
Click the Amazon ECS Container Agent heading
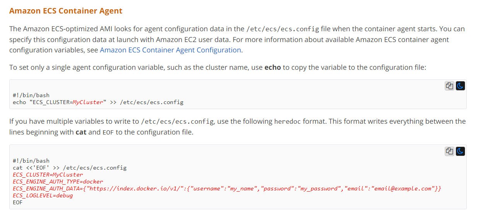(66, 11)
